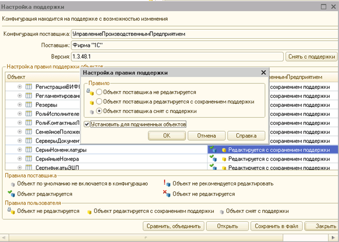Select 'редактируется с сохранением поддержки' radio option
This screenshot has width=339, height=242.
[99, 101]
